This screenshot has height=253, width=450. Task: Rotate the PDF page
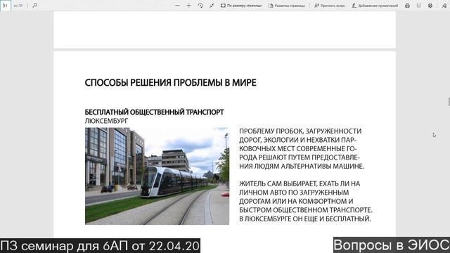pyautogui.click(x=200, y=6)
